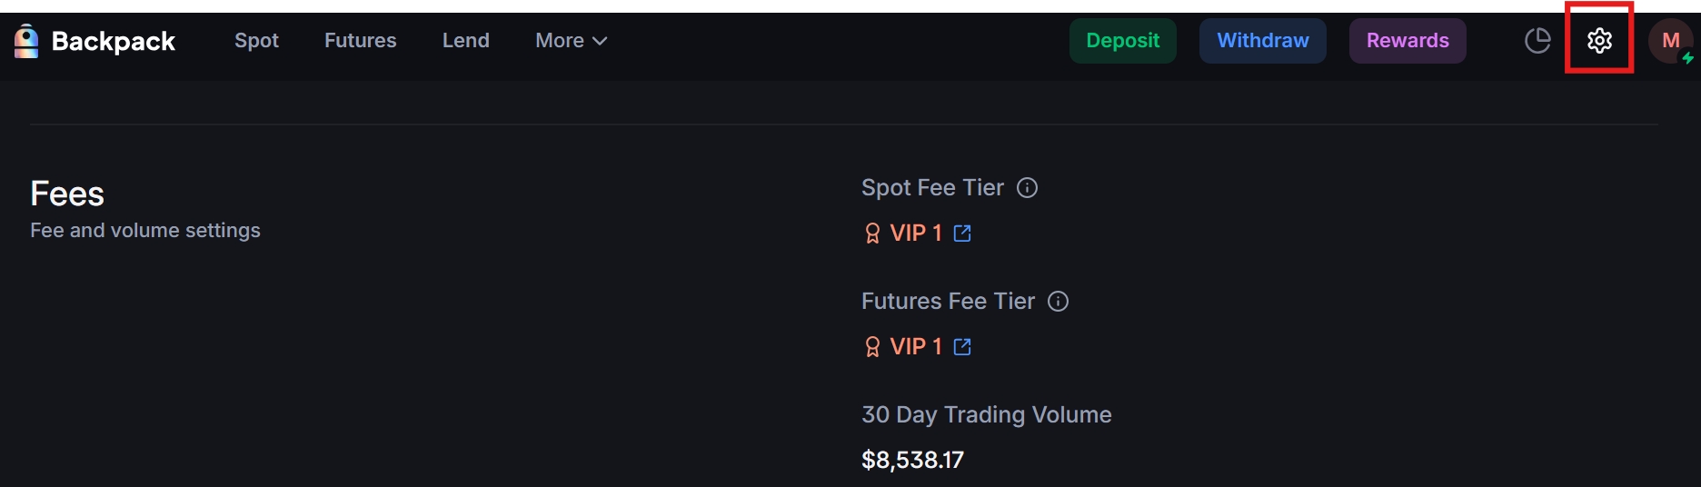This screenshot has width=1701, height=487.
Task: Click the VIP 1 link under Spot Fee Tier
Action: [916, 234]
